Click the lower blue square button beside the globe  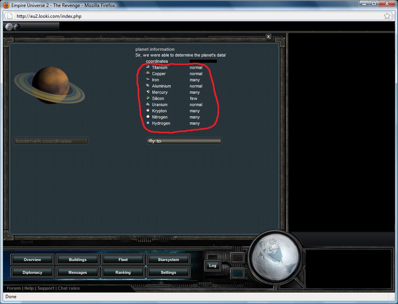[237, 273]
